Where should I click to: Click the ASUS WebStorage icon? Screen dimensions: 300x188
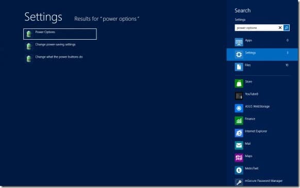point(239,108)
